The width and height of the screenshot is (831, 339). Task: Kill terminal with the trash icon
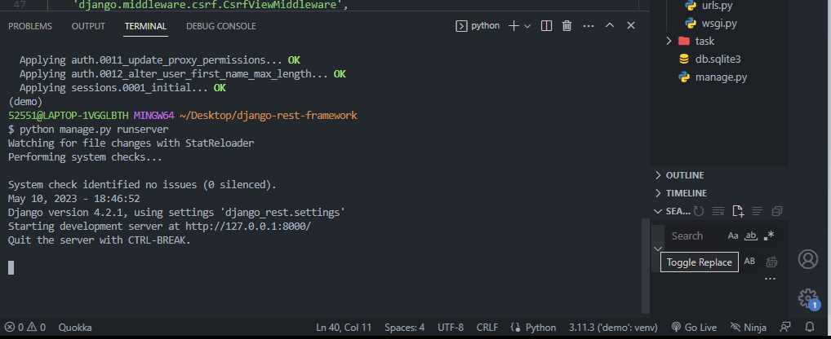point(567,25)
